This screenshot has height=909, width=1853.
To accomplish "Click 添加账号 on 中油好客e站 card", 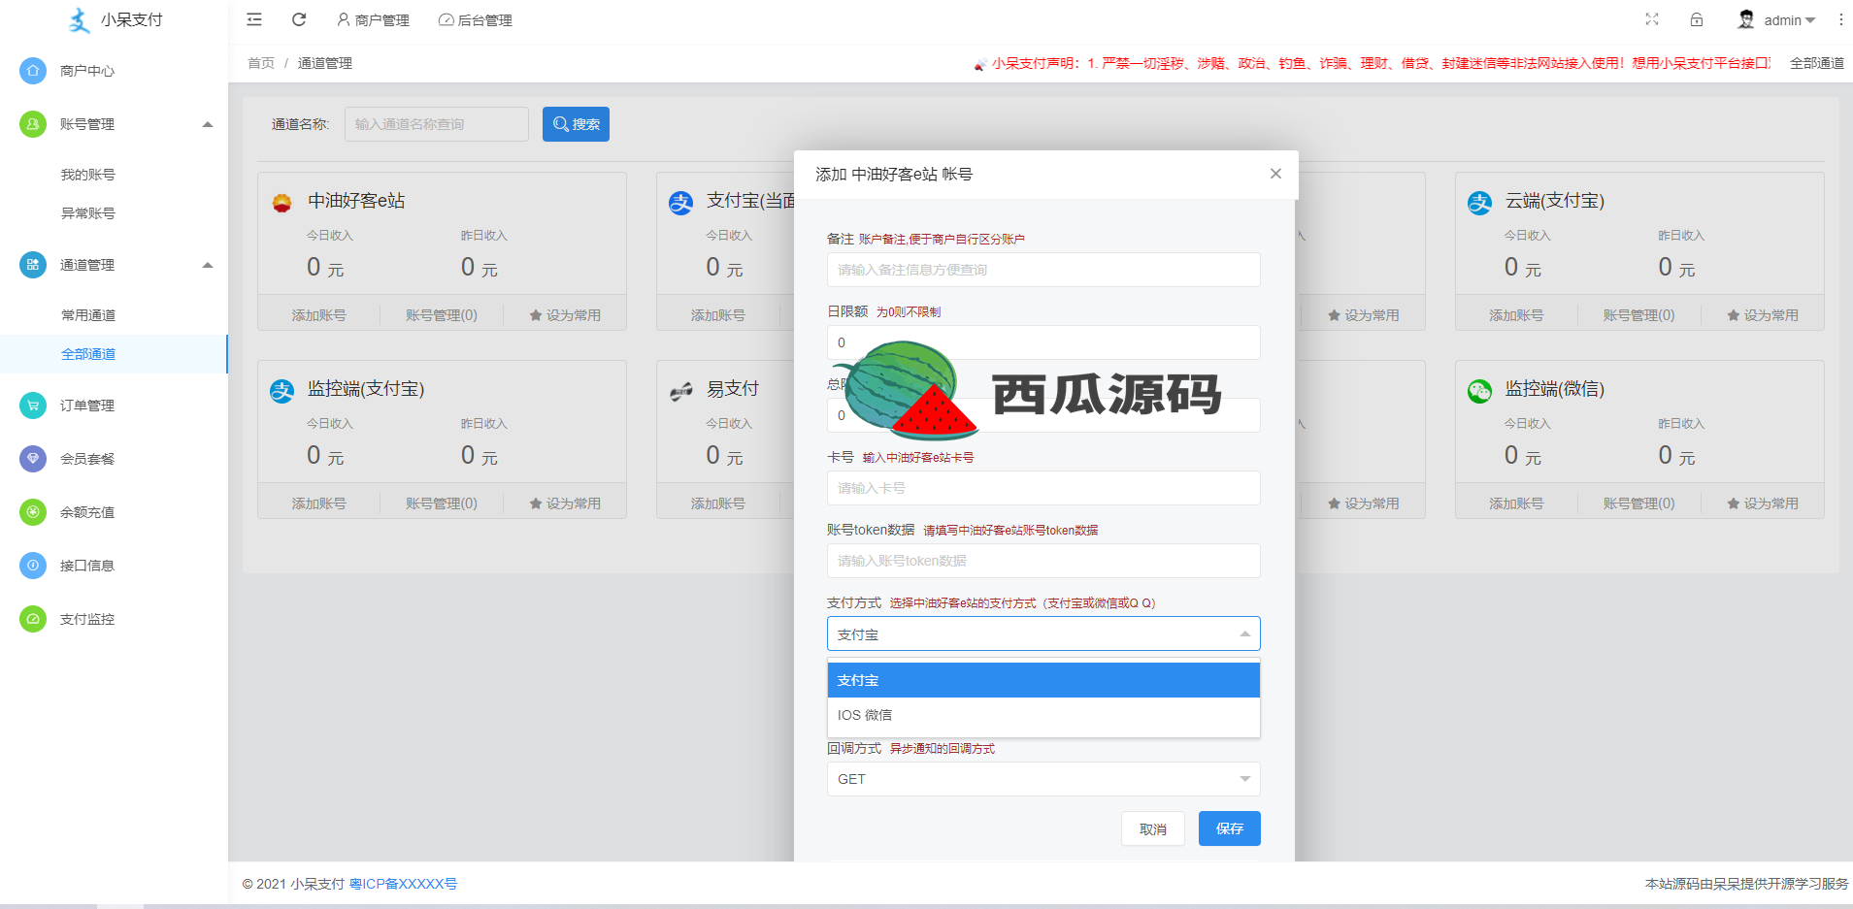I will [318, 315].
